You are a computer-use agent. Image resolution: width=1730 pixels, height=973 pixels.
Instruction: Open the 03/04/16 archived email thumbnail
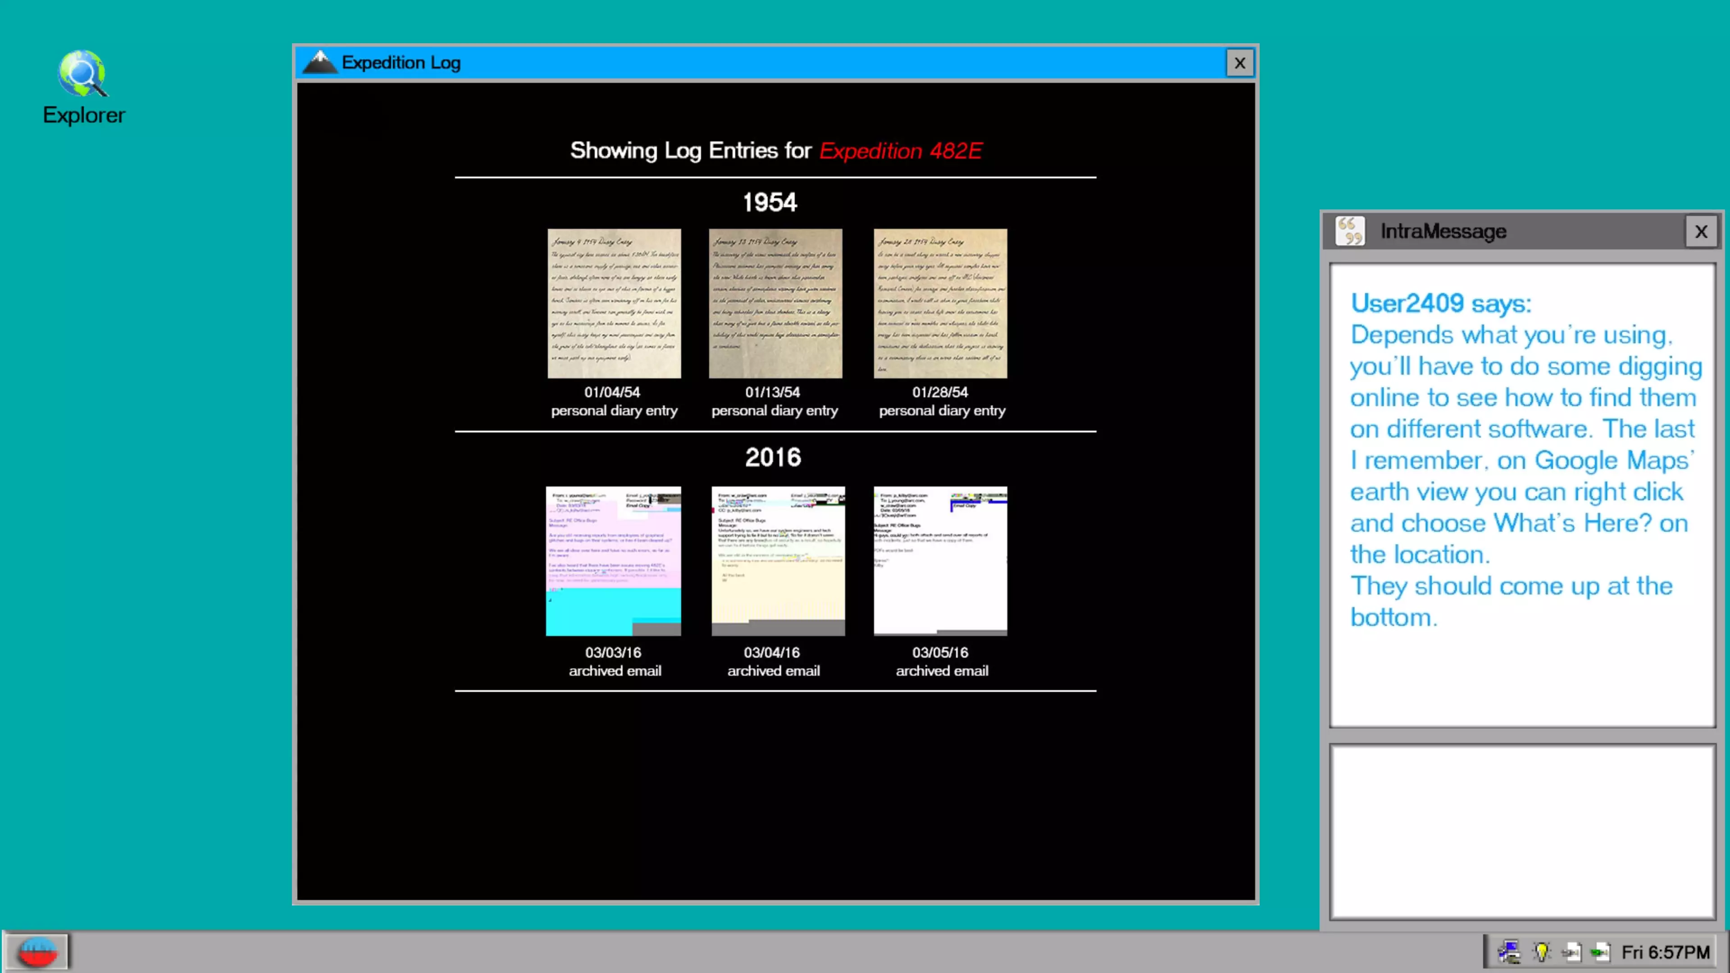click(778, 561)
